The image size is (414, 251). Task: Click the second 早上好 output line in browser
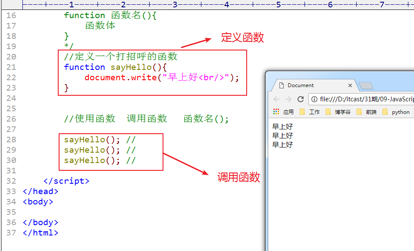tap(282, 136)
